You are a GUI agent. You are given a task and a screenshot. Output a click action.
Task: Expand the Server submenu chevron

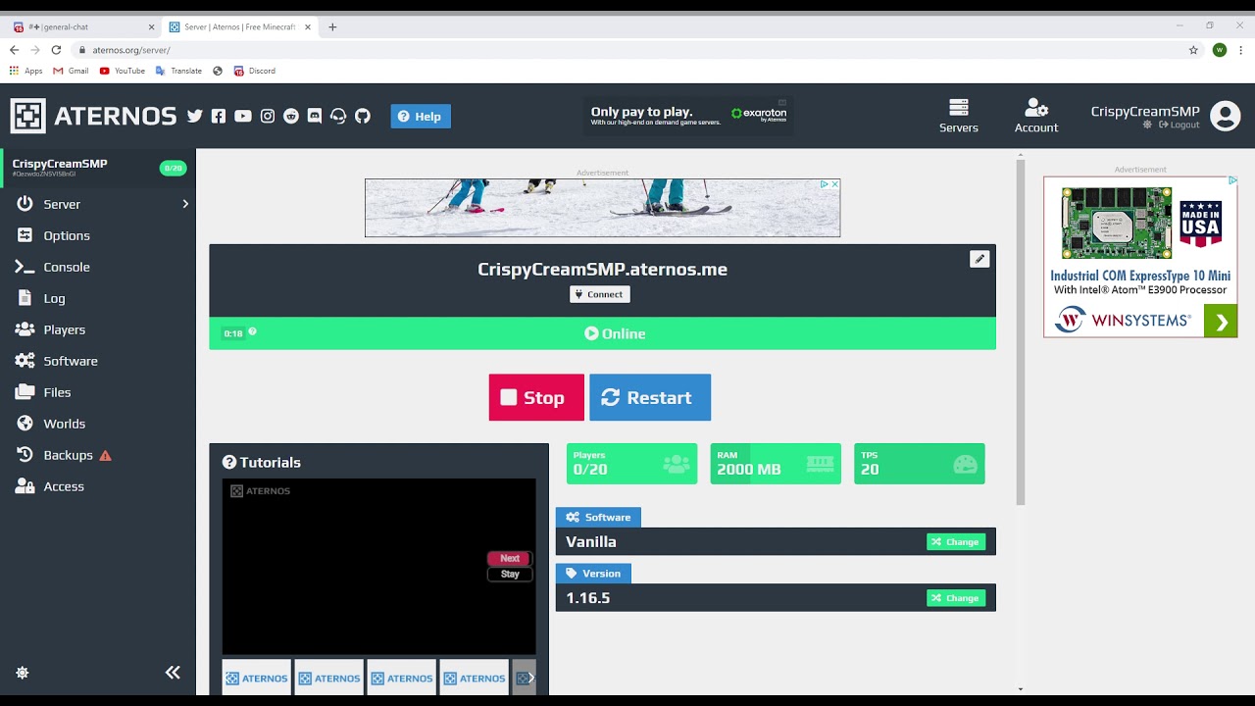(184, 204)
